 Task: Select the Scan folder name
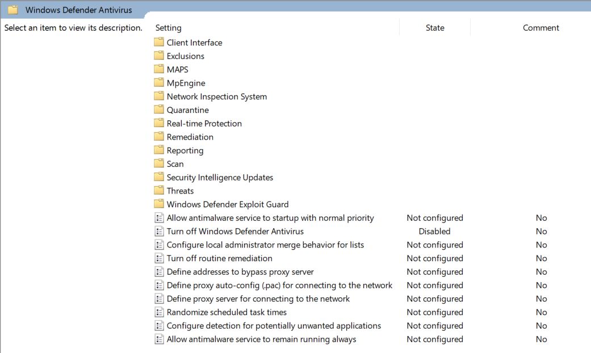pyautogui.click(x=175, y=164)
